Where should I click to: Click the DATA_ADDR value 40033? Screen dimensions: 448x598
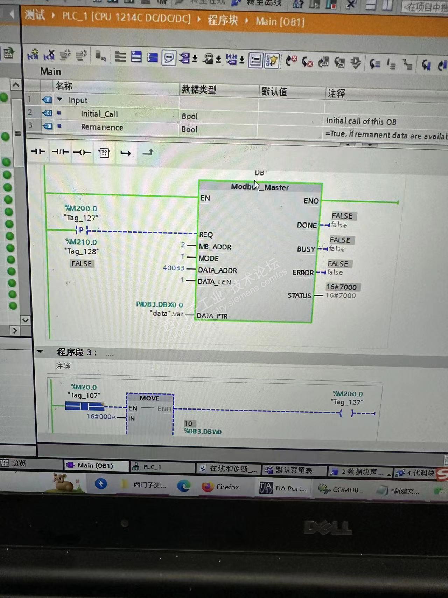coord(174,268)
